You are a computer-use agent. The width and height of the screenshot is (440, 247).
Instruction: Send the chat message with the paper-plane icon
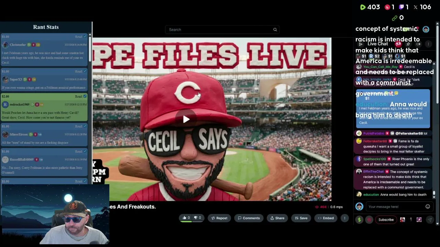point(430,220)
